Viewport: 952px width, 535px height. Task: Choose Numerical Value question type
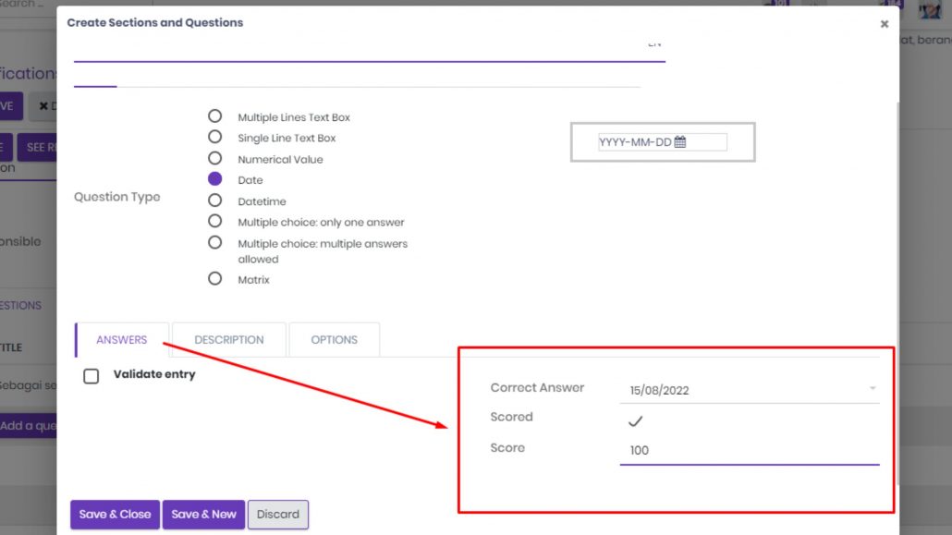(x=215, y=159)
